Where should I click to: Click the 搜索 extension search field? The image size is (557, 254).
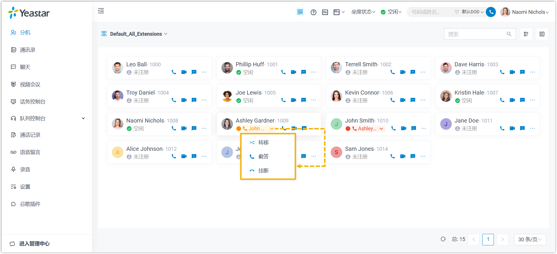[476, 34]
